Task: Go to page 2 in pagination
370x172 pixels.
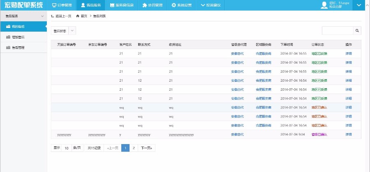Action: [134, 148]
